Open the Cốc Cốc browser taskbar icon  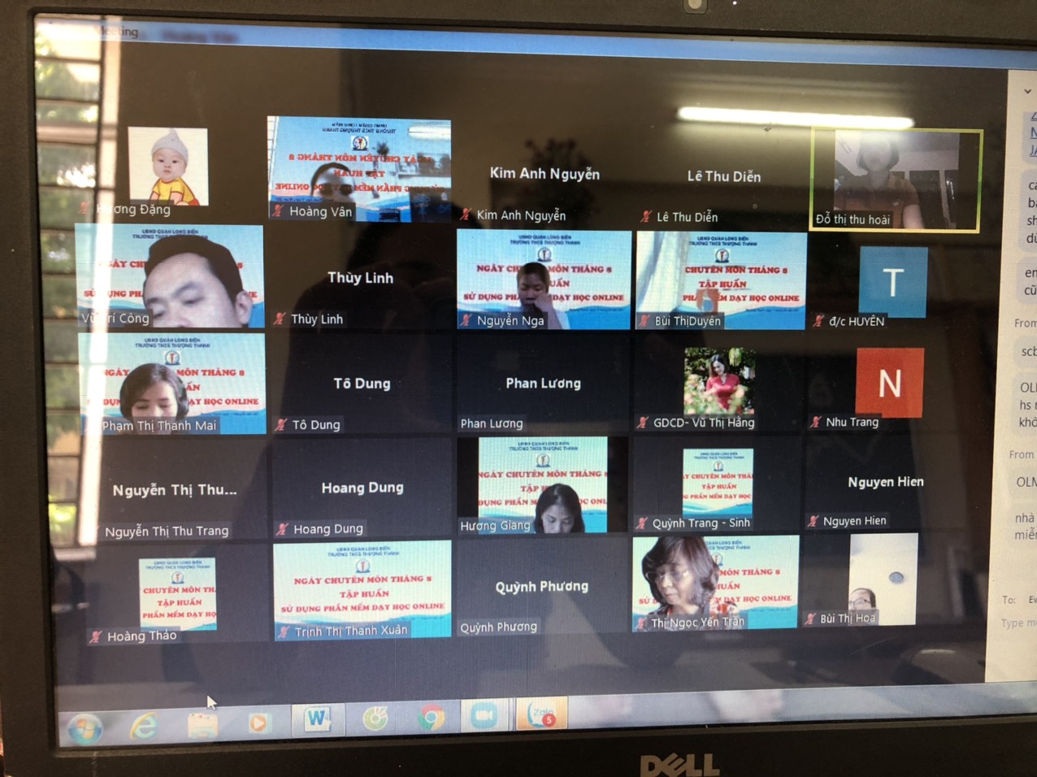375,718
